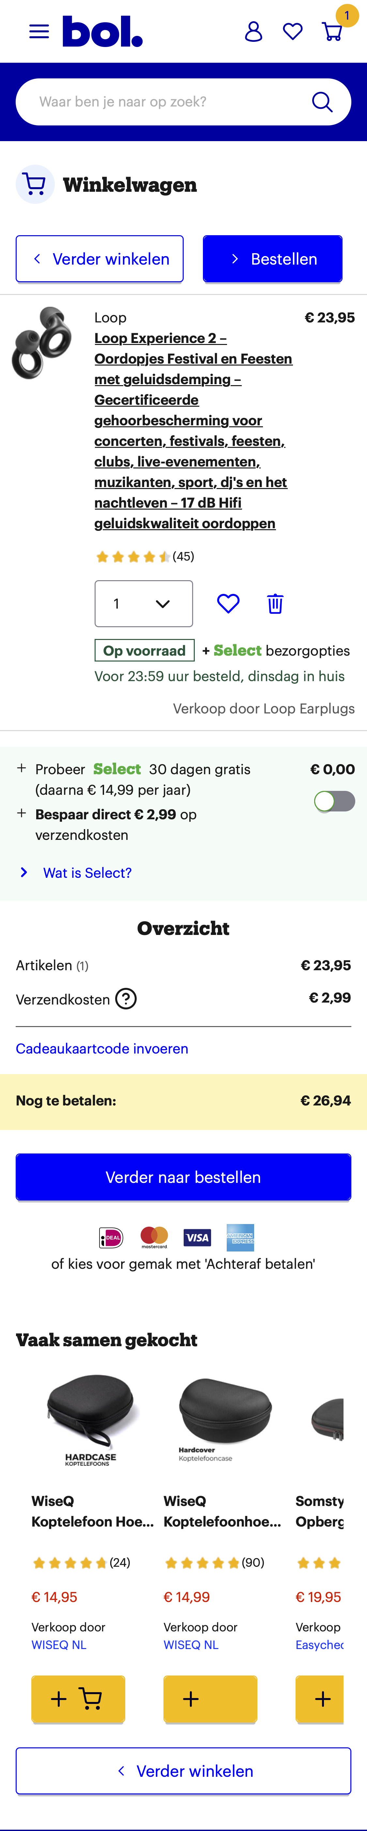Click the Bestellen button
Viewport: 367px width, 1831px height.
(273, 259)
